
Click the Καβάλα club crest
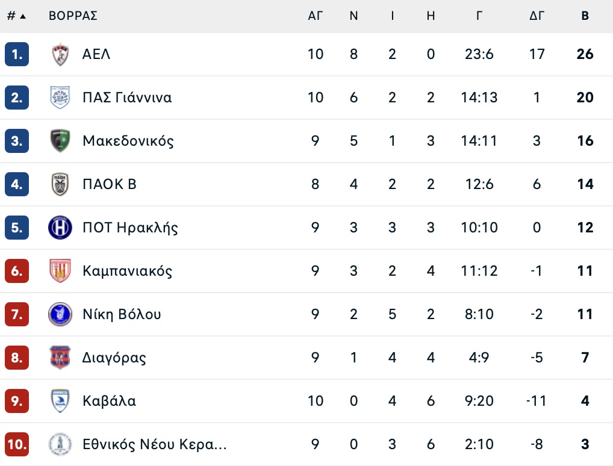(60, 401)
